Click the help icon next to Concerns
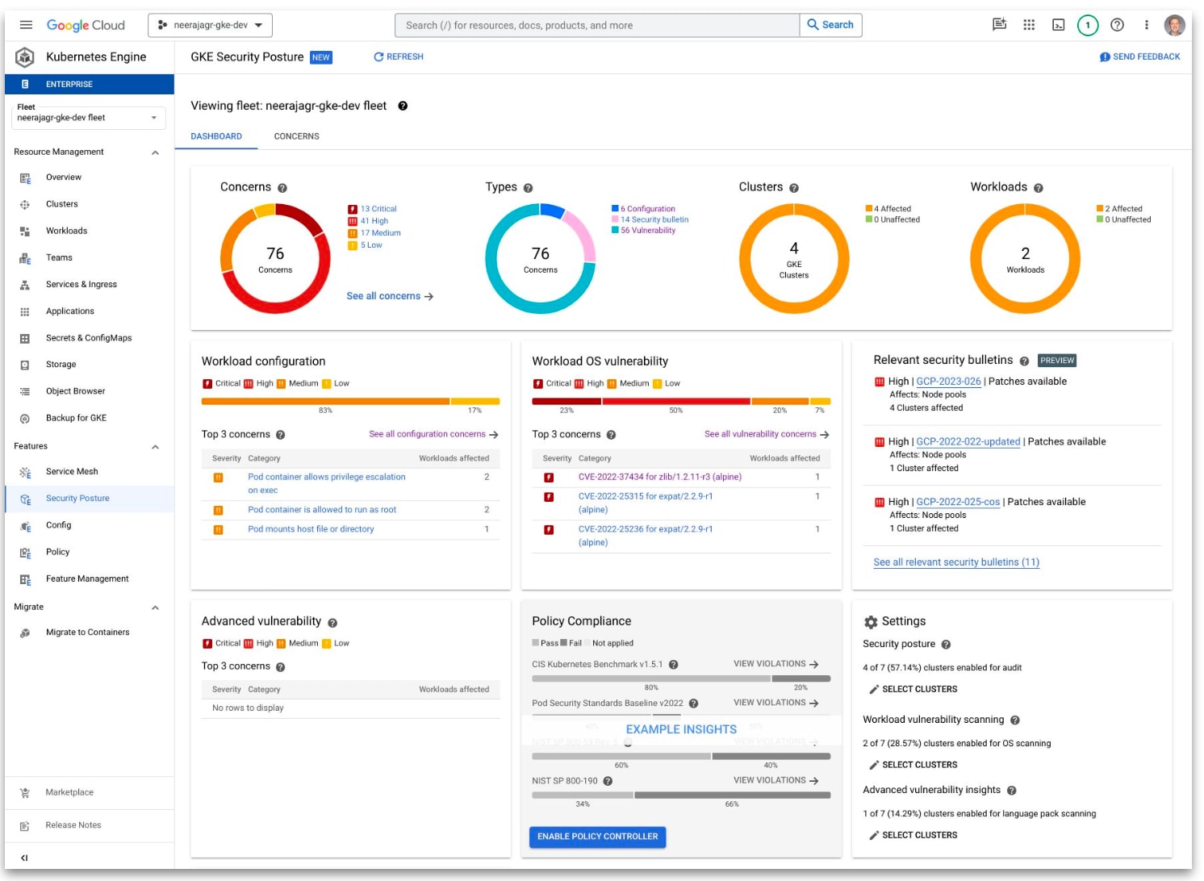Image resolution: width=1204 pixels, height=881 pixels. [x=282, y=188]
